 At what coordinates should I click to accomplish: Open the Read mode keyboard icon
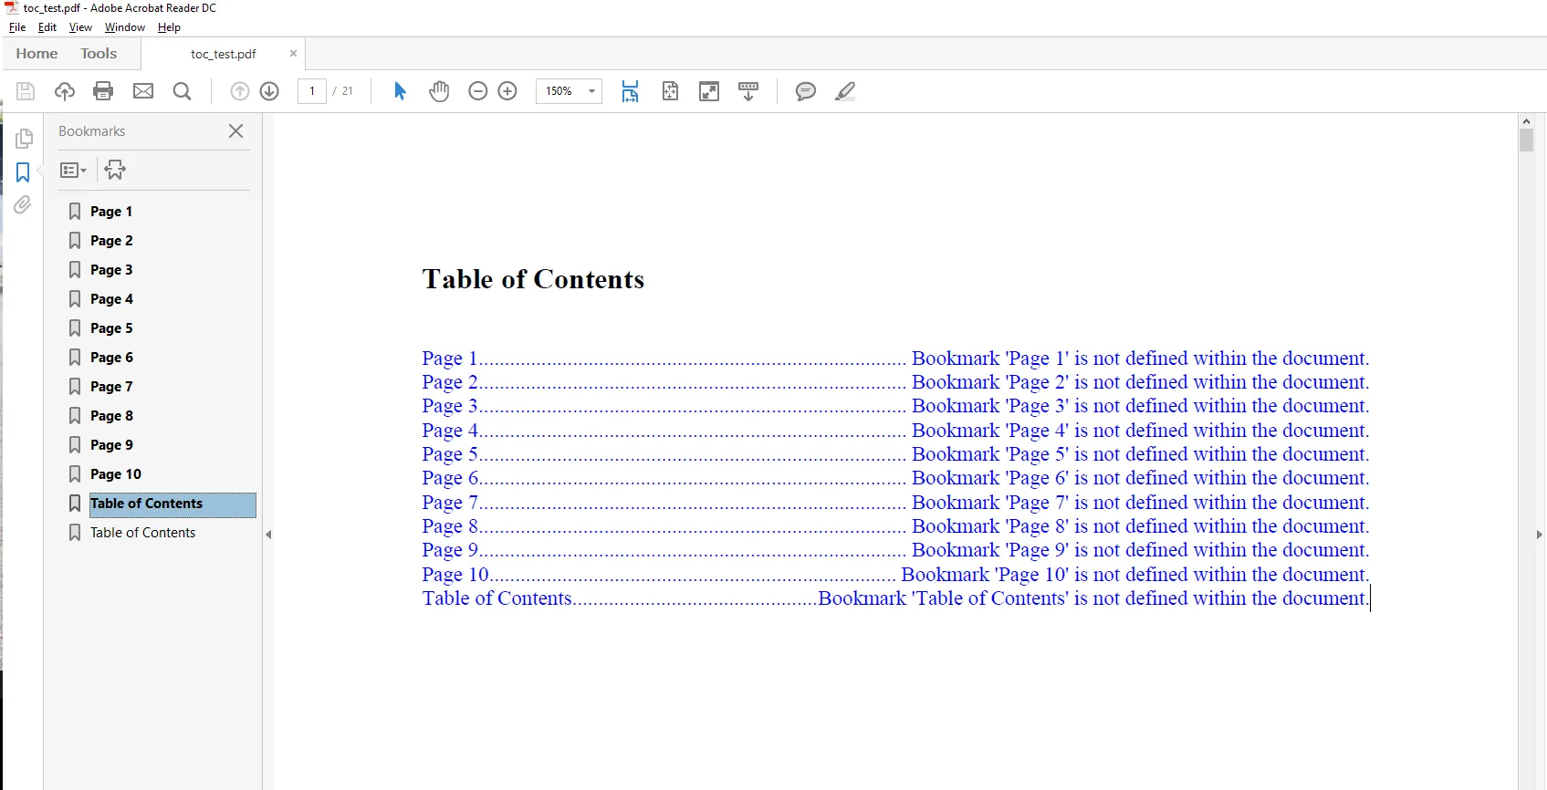(x=748, y=91)
